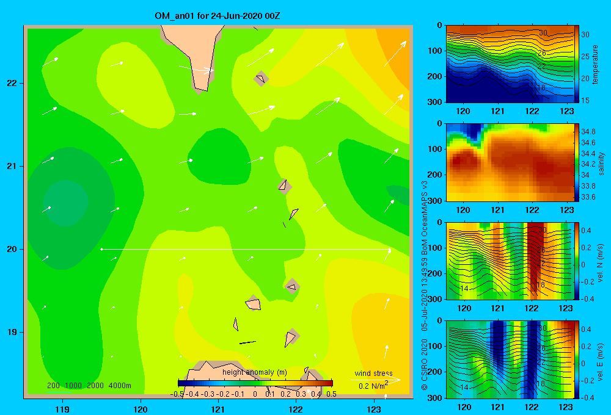The image size is (611, 415).
Task: Click the longitude label 119 on the main map
Action: [62, 410]
